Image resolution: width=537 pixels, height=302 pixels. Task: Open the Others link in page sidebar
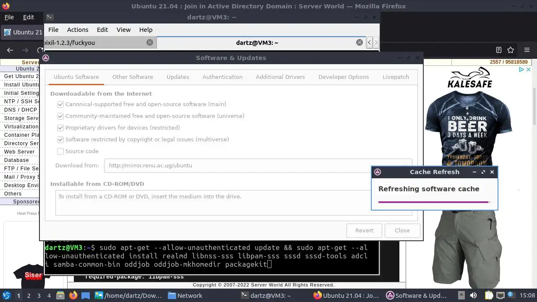tap(13, 193)
